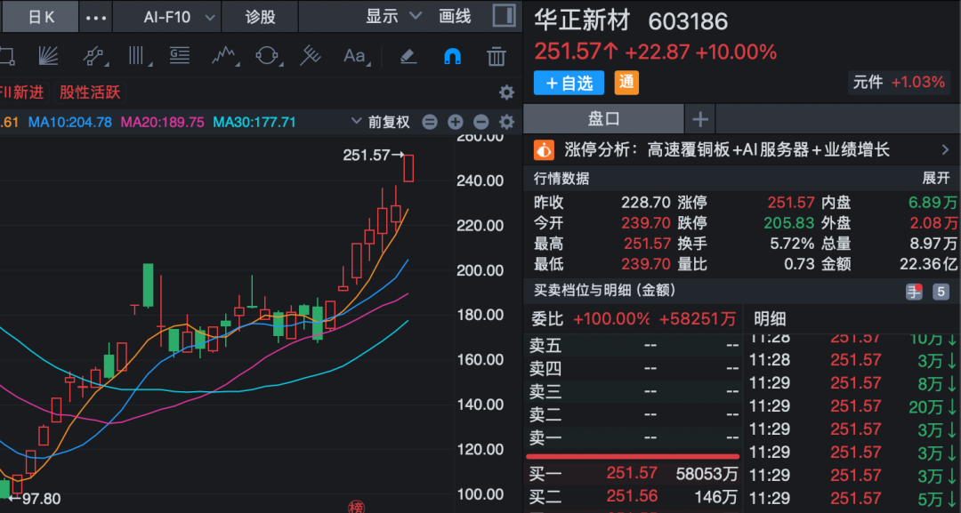This screenshot has height=513, width=961.
Task: Open the 诊股 tab
Action: [260, 17]
